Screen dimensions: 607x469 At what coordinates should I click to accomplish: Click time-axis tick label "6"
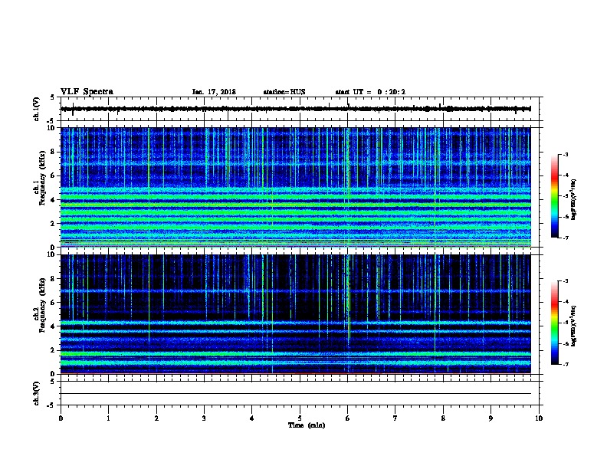click(347, 418)
